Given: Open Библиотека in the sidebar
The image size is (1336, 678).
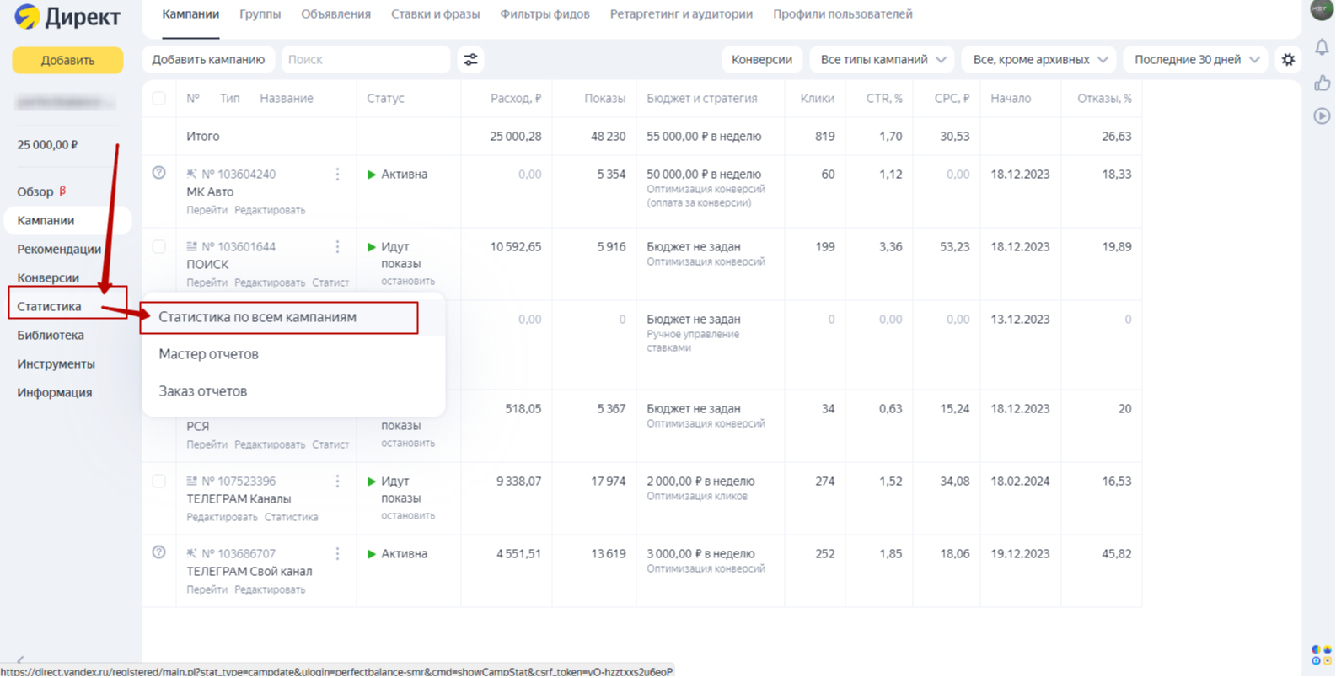Looking at the screenshot, I should coord(51,335).
